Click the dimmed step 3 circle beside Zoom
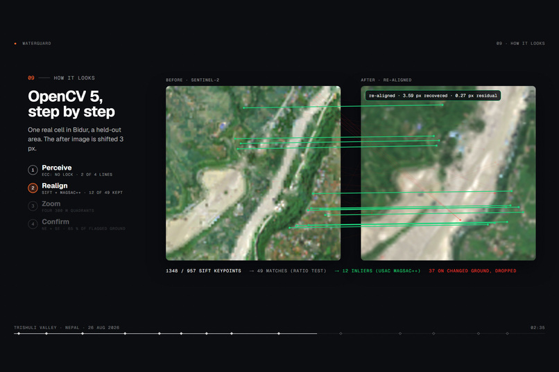This screenshot has height=372, width=559. [x=33, y=206]
